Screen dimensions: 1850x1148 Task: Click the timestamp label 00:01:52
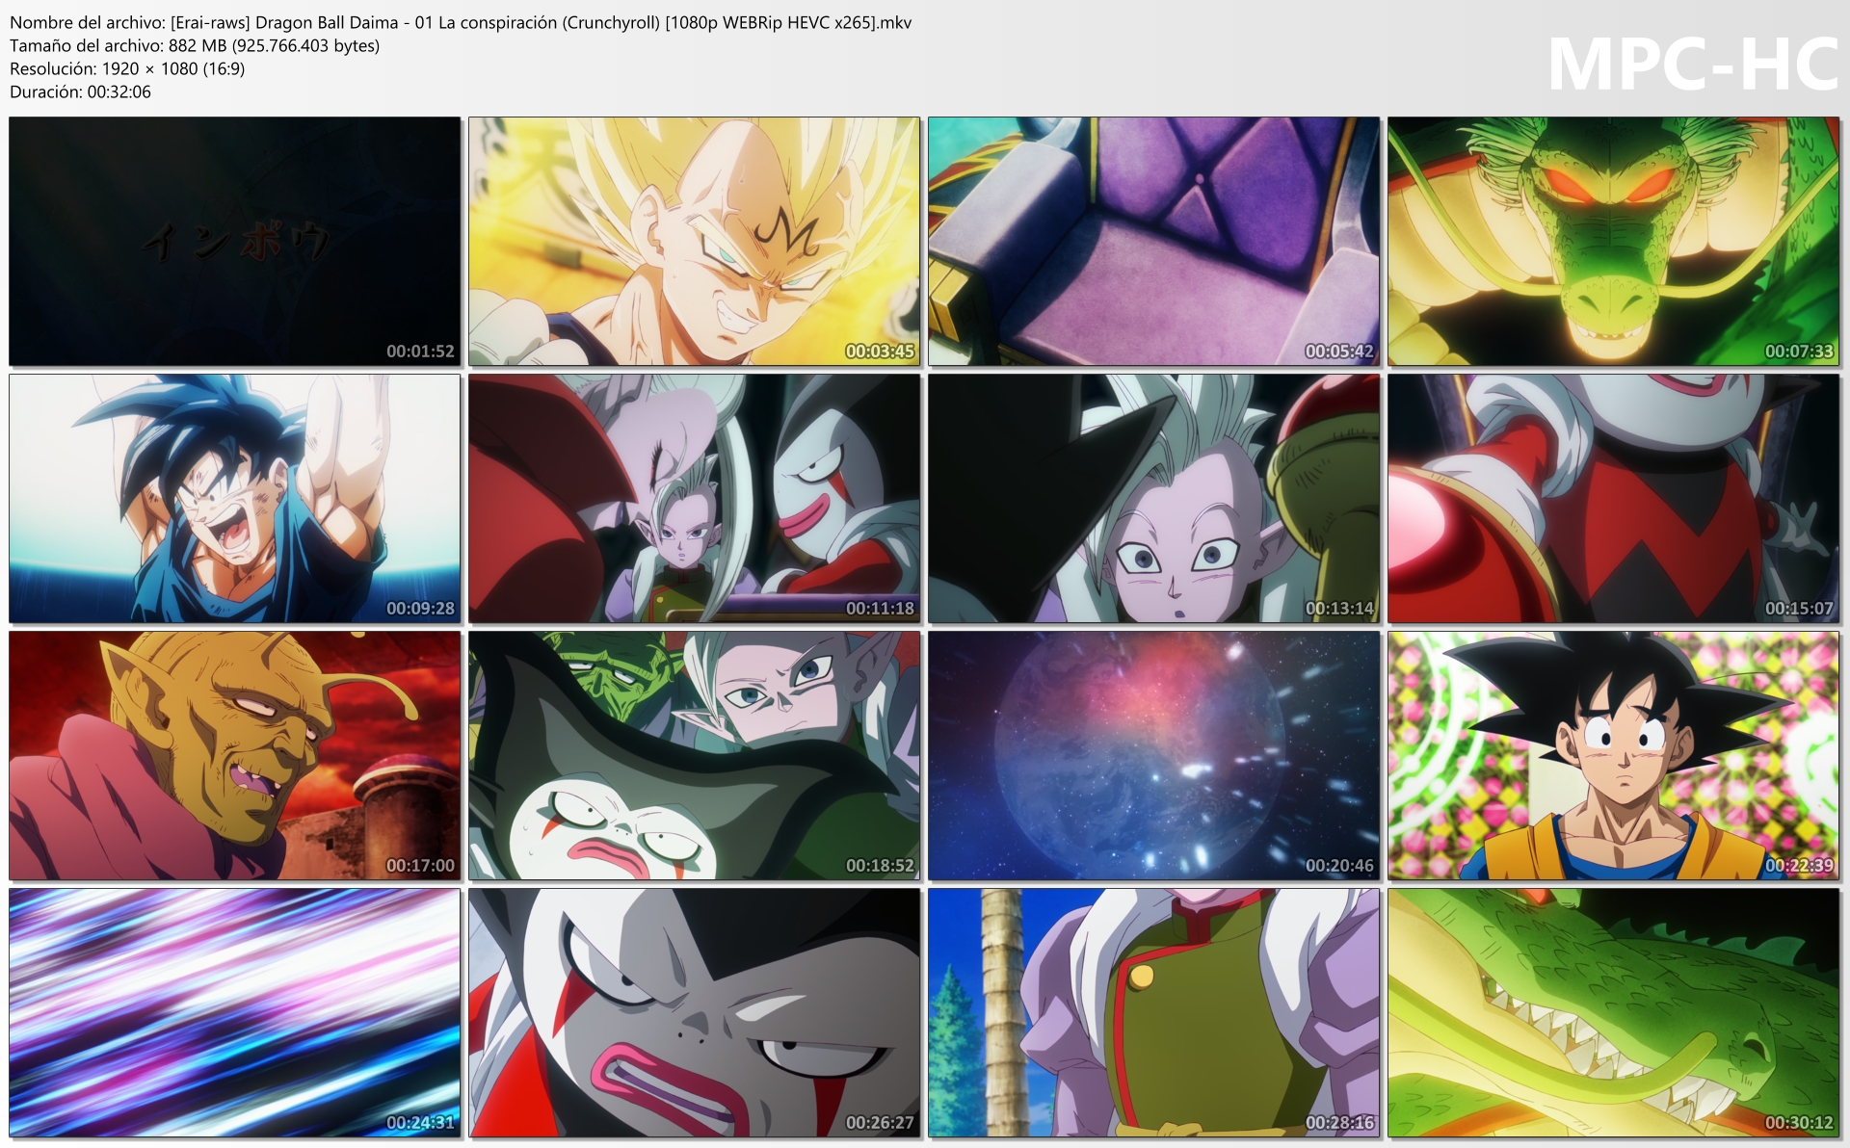click(420, 352)
